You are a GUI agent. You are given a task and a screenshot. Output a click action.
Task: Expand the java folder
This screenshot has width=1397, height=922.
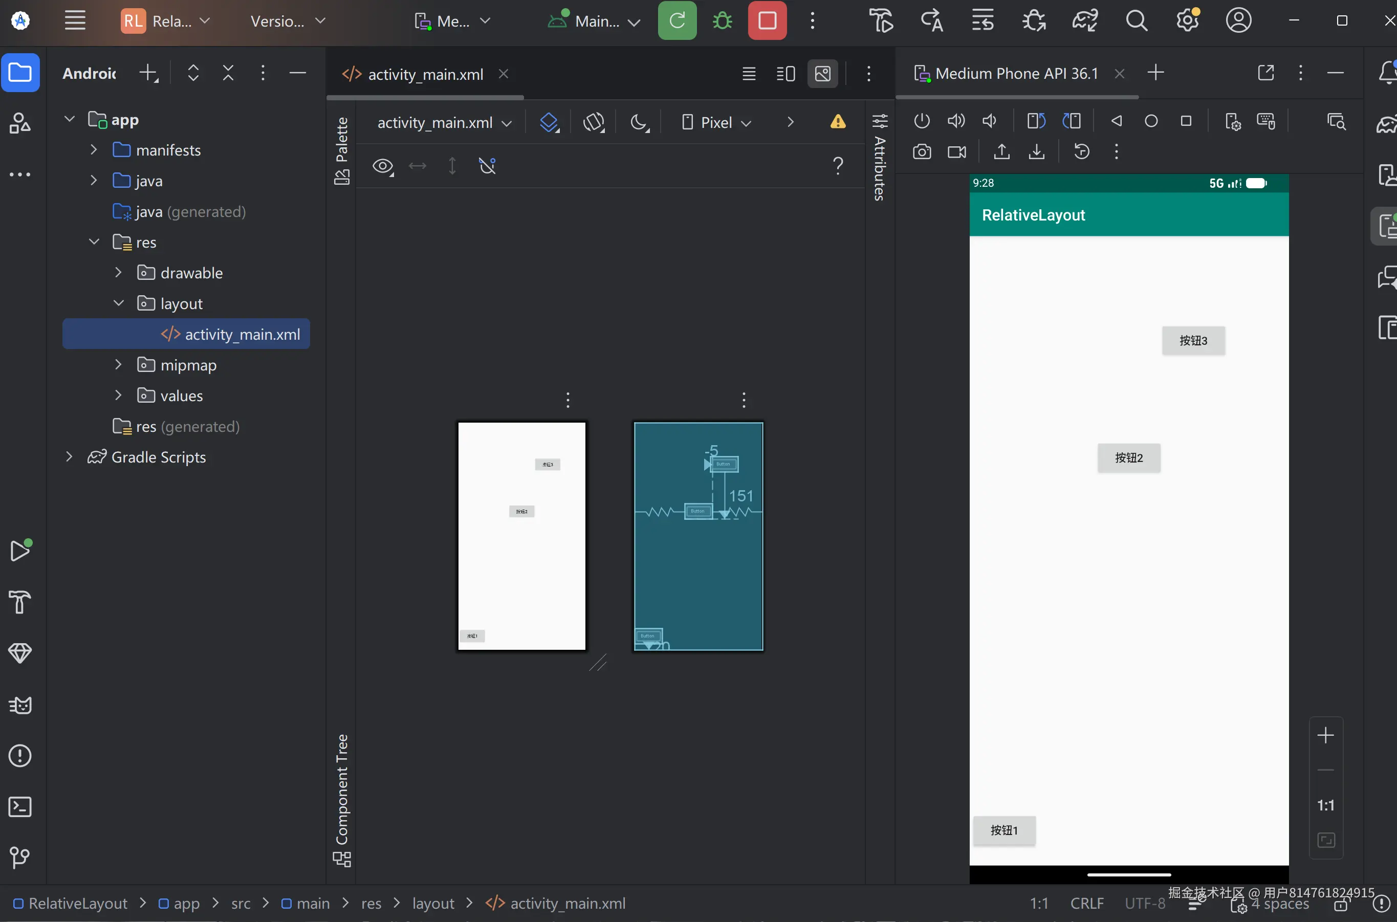pos(94,181)
